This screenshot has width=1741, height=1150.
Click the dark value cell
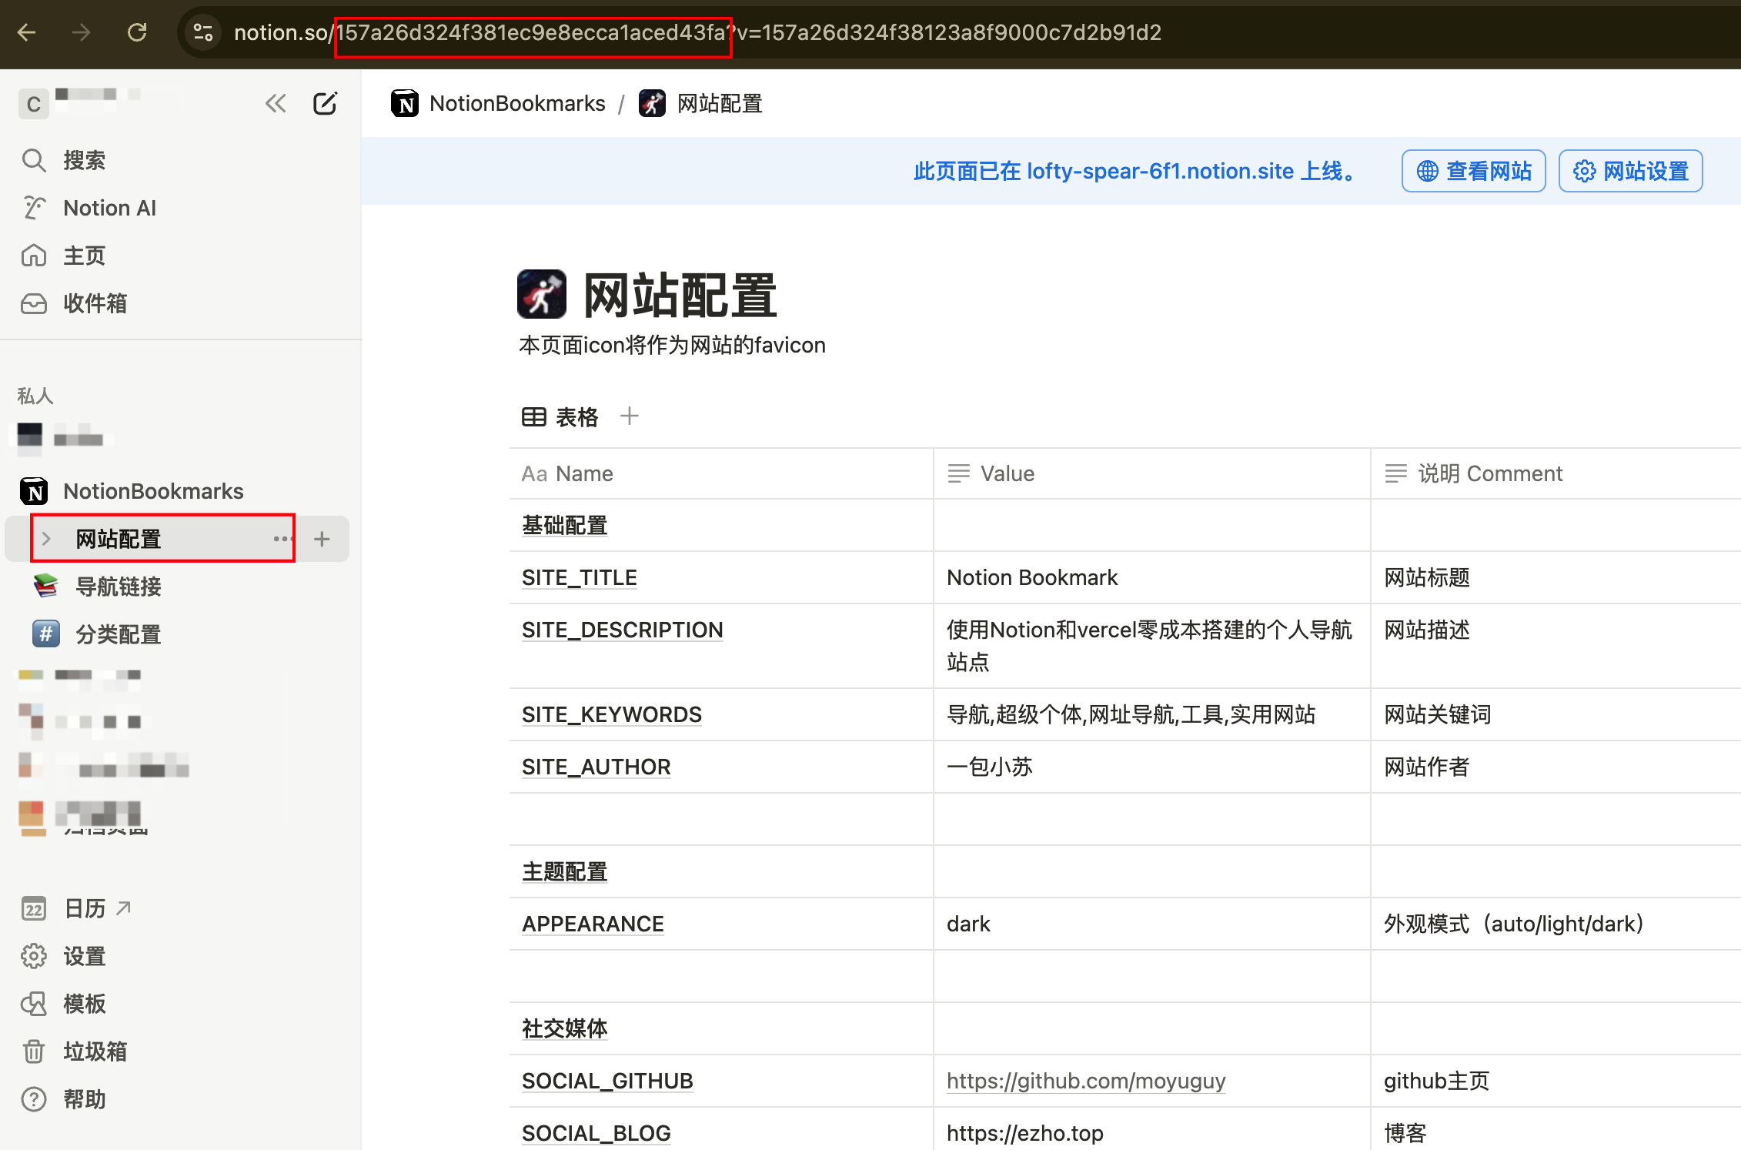pyautogui.click(x=1152, y=924)
